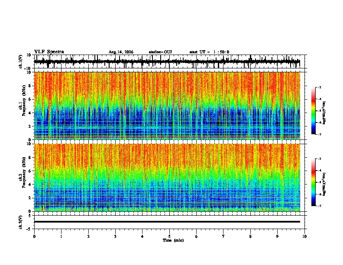Click the log(PSD) label beside ch.1 color bar
343x265 pixels.
coord(324,113)
